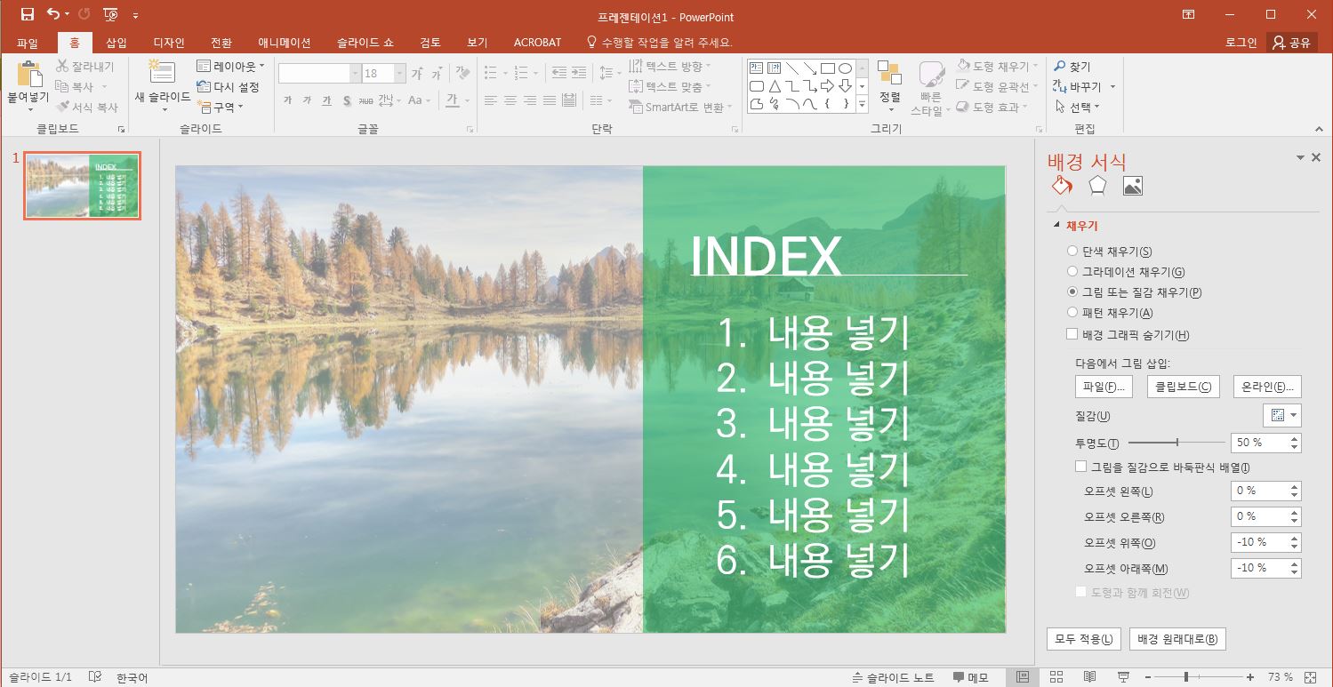Viewport: 1333px width, 687px height.
Task: Click the Clipboard (클립보드) picture button
Action: coord(1183,387)
